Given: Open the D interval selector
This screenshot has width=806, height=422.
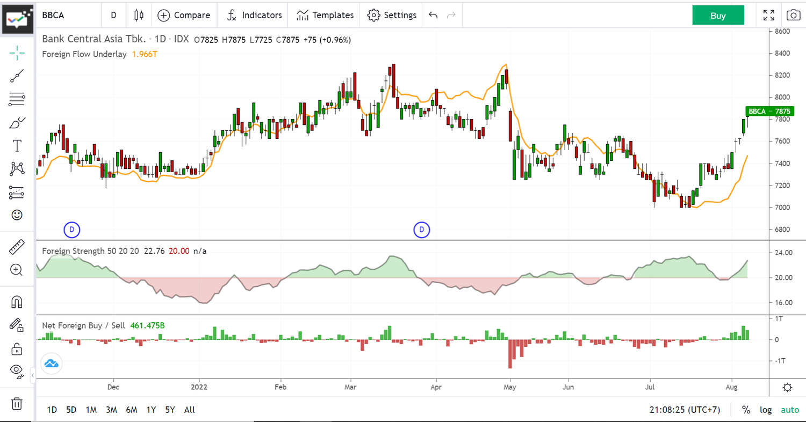Looking at the screenshot, I should 113,15.
